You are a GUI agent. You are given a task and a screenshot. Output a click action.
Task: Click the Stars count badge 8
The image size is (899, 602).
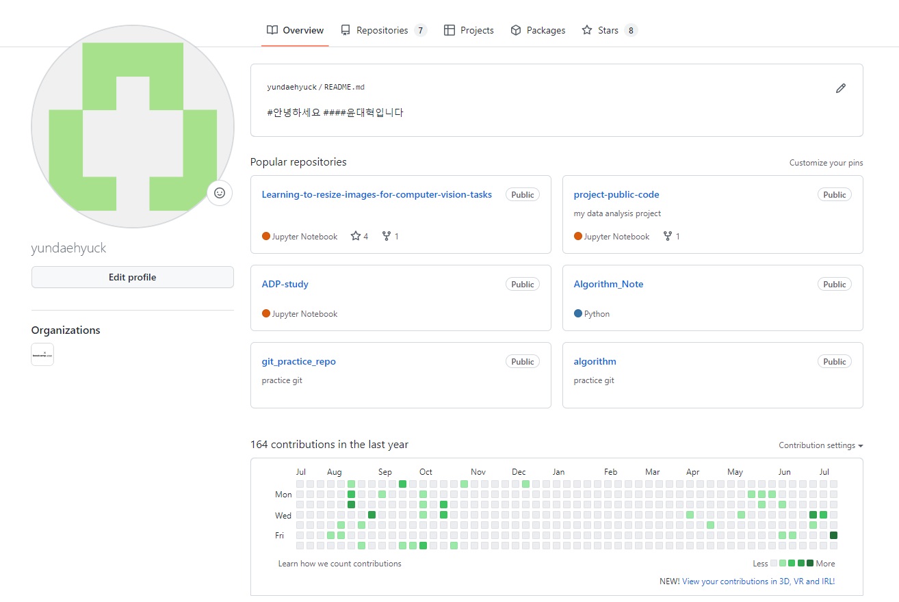click(x=631, y=30)
